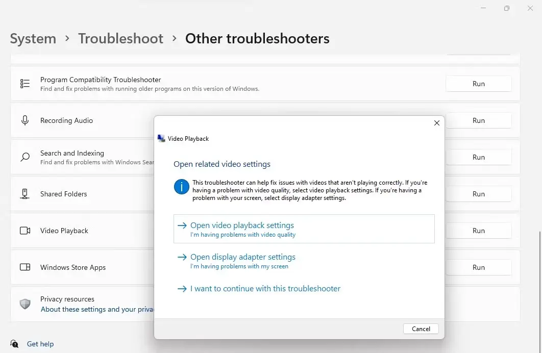Open video playback settings option
The image size is (542, 353).
coord(304,229)
